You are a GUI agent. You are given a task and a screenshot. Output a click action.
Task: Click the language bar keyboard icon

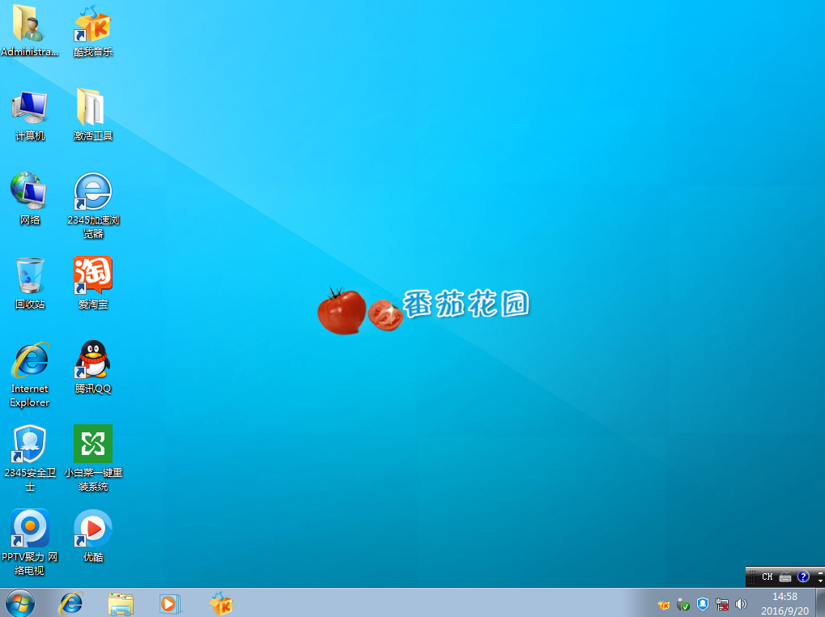[785, 577]
